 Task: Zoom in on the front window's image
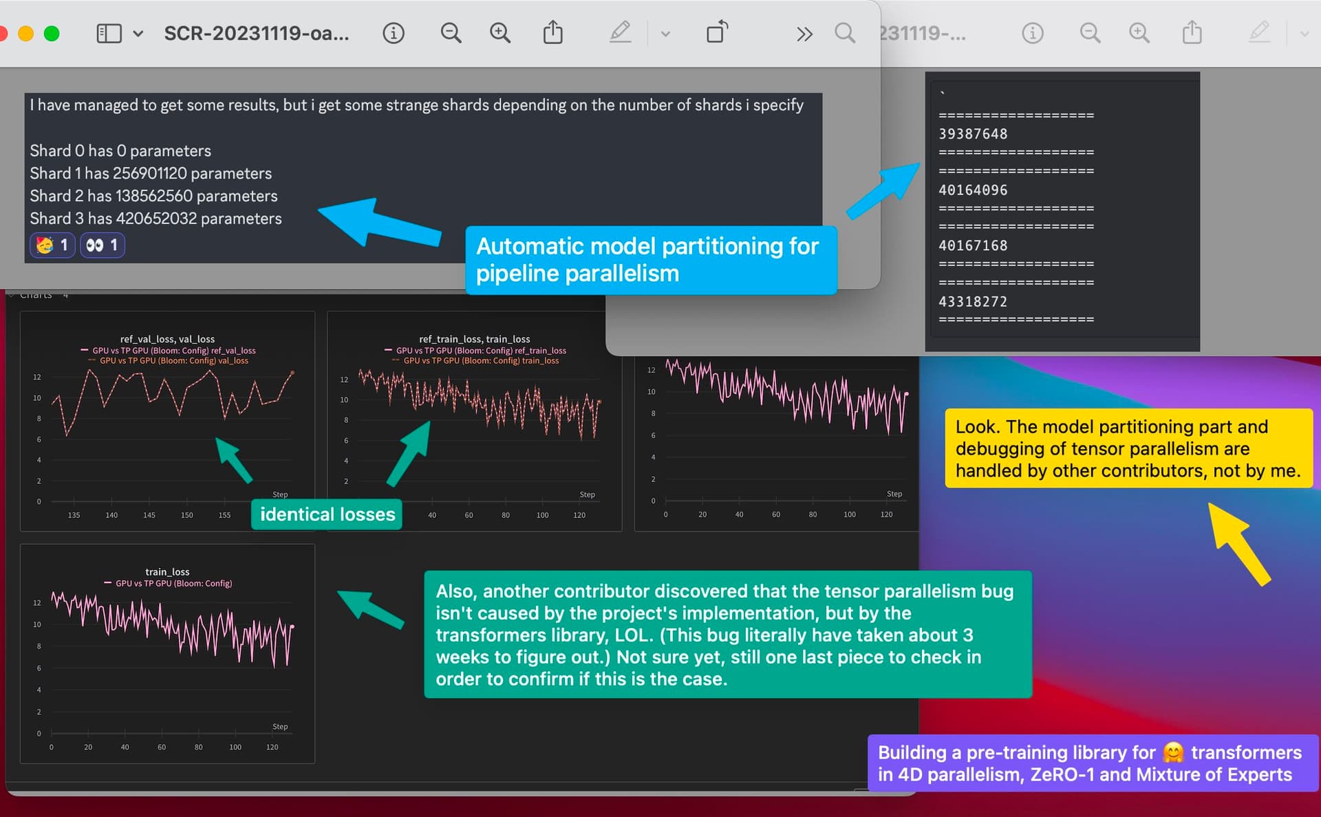(x=500, y=33)
